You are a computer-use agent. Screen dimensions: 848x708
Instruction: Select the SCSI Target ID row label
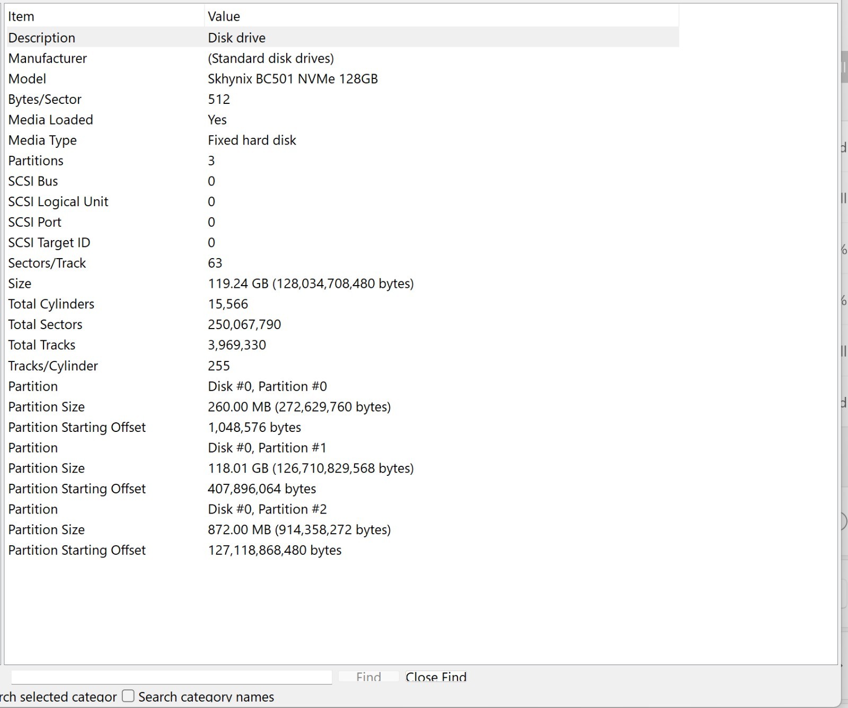tap(49, 243)
